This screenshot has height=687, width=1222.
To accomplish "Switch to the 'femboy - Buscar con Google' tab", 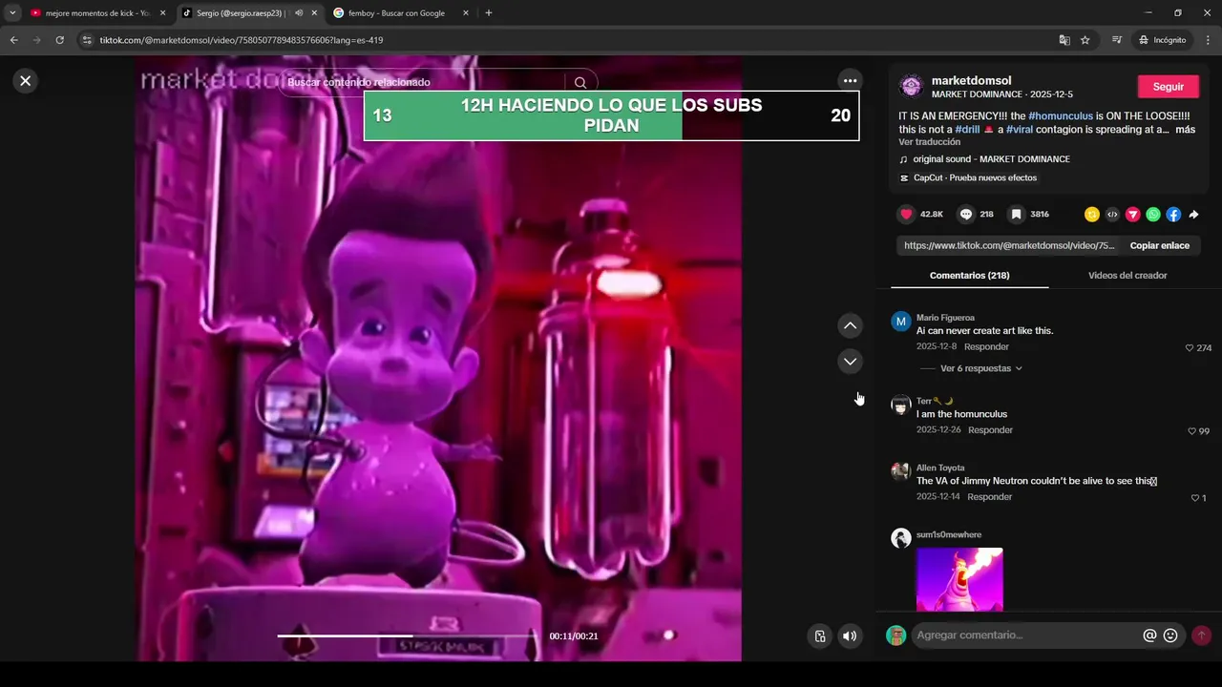I will tap(394, 13).
